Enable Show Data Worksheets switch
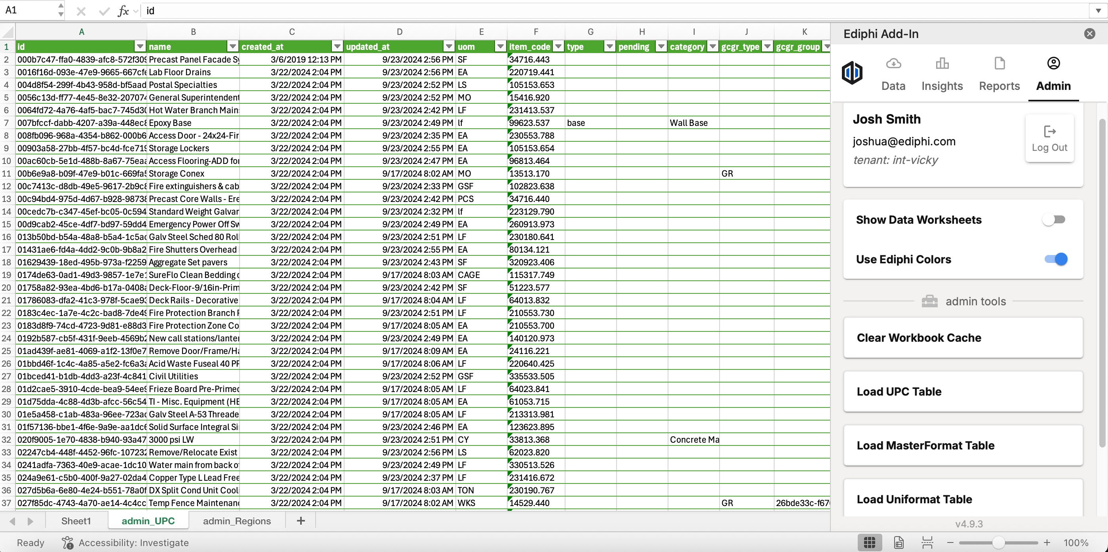1108x552 pixels. coord(1053,220)
